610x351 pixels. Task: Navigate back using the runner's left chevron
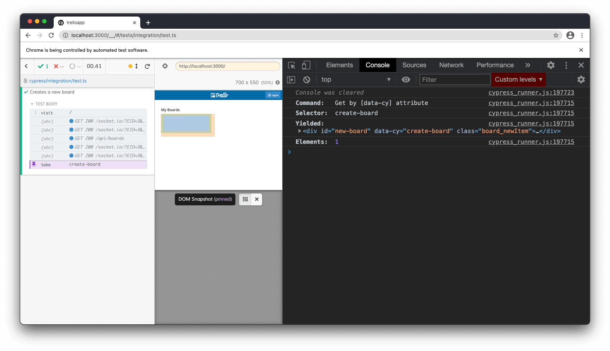click(26, 66)
